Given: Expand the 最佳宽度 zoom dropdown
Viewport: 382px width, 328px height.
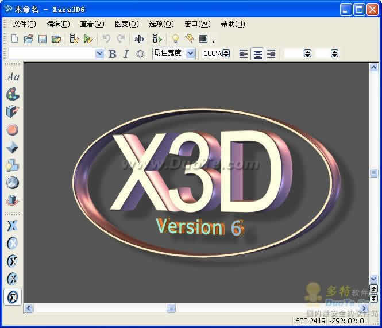Looking at the screenshot, I should pos(191,53).
